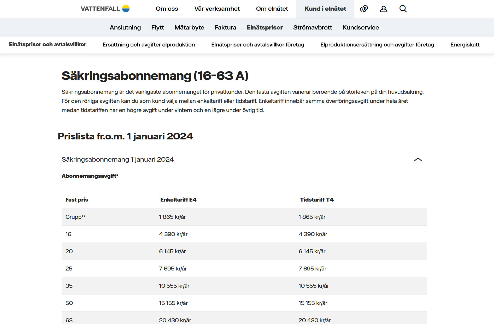494x324 pixels.
Task: Click the search magnifier icon
Action: tap(403, 9)
